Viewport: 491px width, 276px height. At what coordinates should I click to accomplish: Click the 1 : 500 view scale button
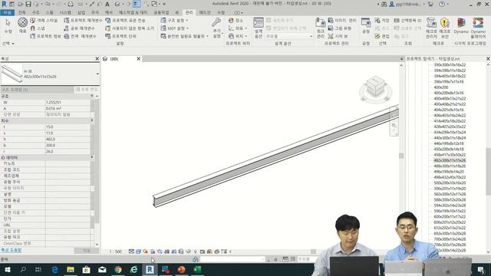tap(116, 251)
